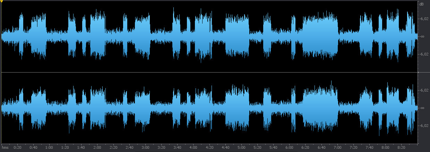
Task: Jump to 8:00 on the time ruler
Action: click(x=385, y=147)
